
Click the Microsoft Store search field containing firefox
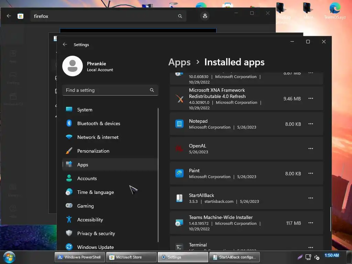click(x=108, y=16)
